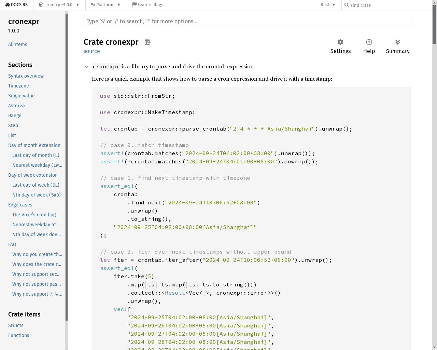Open Help via the question mark icon
The width and height of the screenshot is (437, 350).
369,42
